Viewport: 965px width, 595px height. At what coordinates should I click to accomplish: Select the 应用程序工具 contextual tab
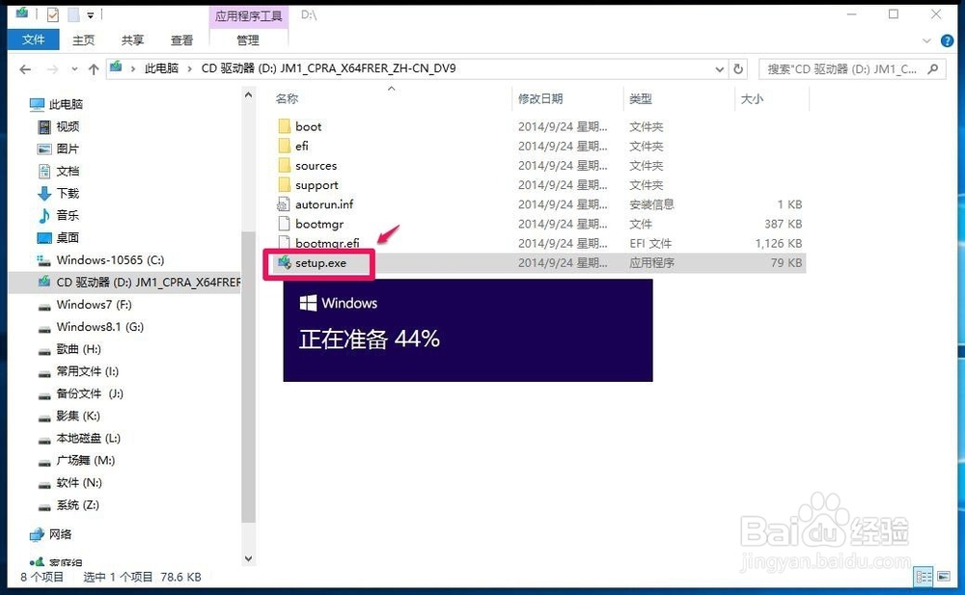point(249,16)
